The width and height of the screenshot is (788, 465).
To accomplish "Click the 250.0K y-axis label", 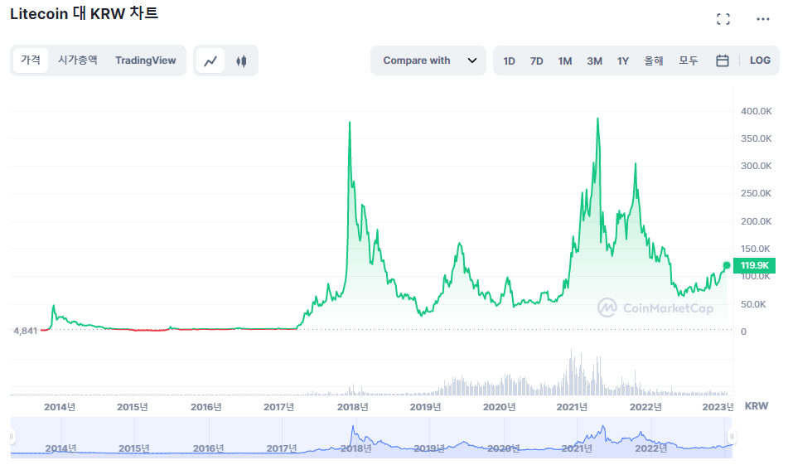I will point(757,193).
